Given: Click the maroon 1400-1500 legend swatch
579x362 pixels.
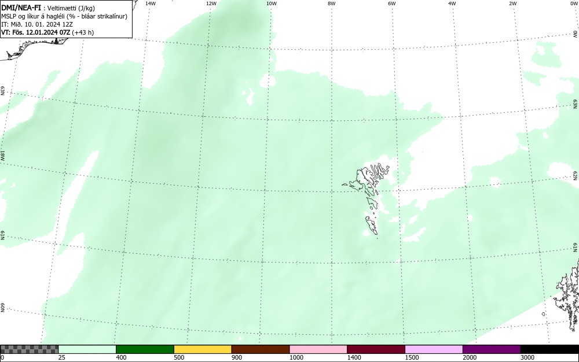Looking at the screenshot, I should tap(376, 349).
